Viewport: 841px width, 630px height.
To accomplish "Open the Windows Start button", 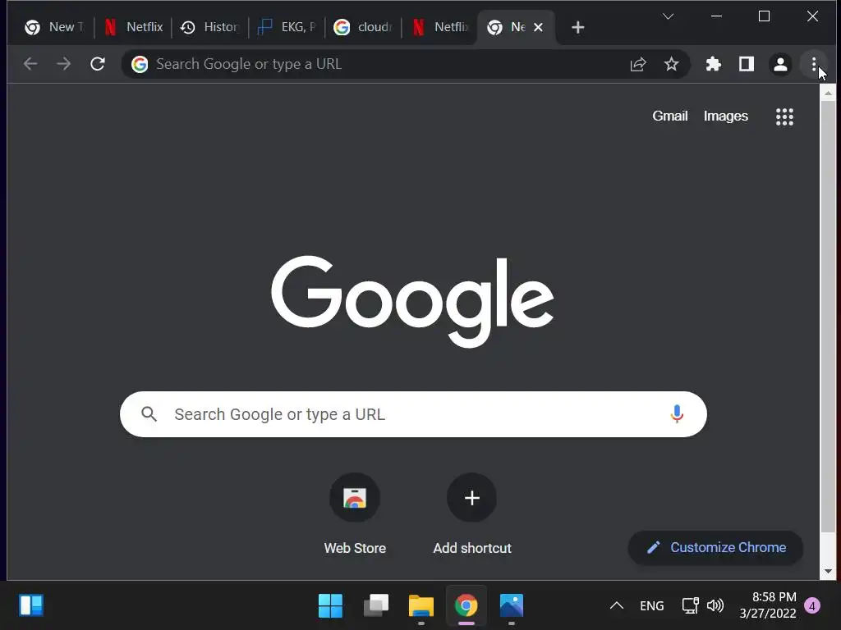I will click(x=330, y=606).
